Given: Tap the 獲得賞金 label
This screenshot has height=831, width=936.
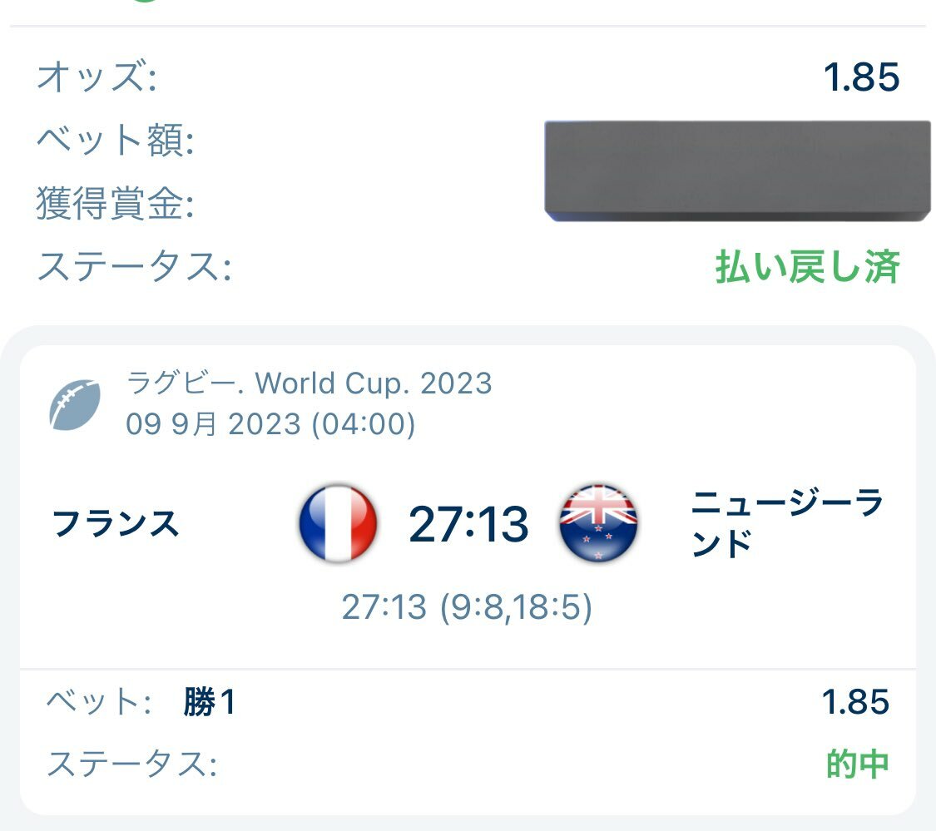Looking at the screenshot, I should click(x=115, y=203).
